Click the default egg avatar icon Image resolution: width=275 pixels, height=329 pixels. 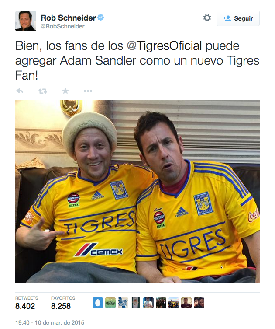(x=98, y=303)
